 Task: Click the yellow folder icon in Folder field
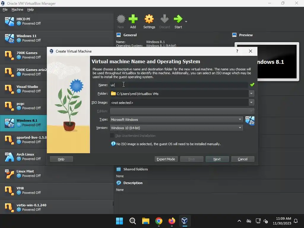[x=113, y=94]
